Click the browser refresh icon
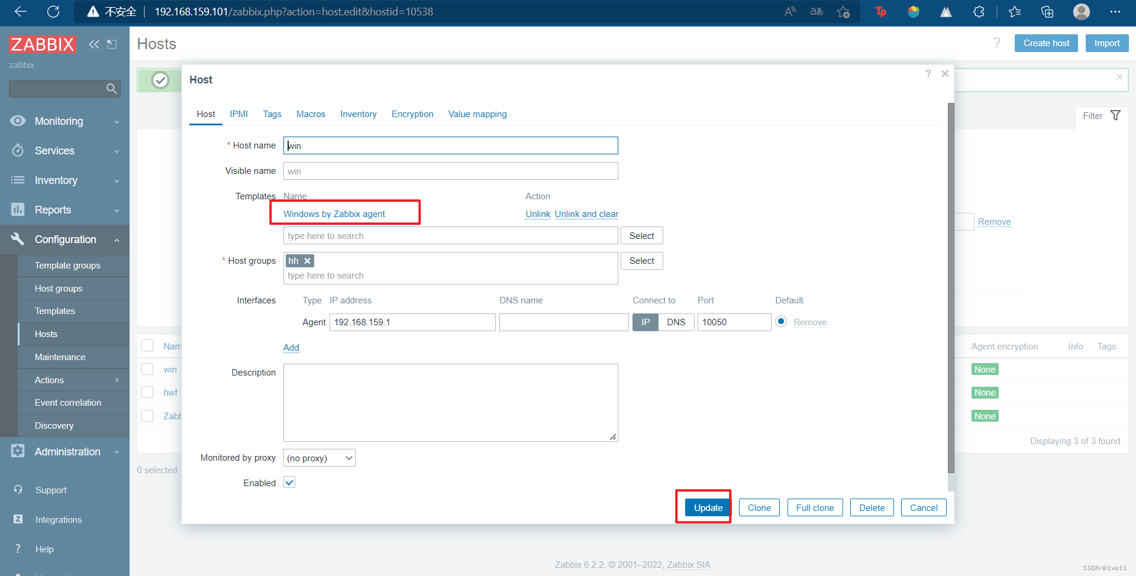This screenshot has height=576, width=1136. 53,11
